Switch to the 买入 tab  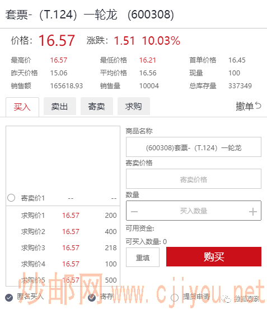pos(22,107)
